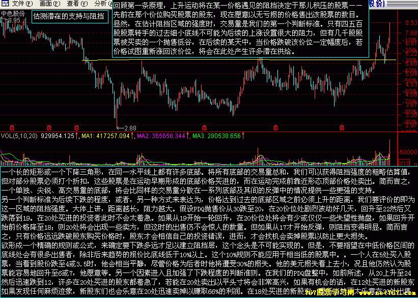Open the 文件 (File) menu
Viewport: 418px width, 298px height.
tap(21, 4)
